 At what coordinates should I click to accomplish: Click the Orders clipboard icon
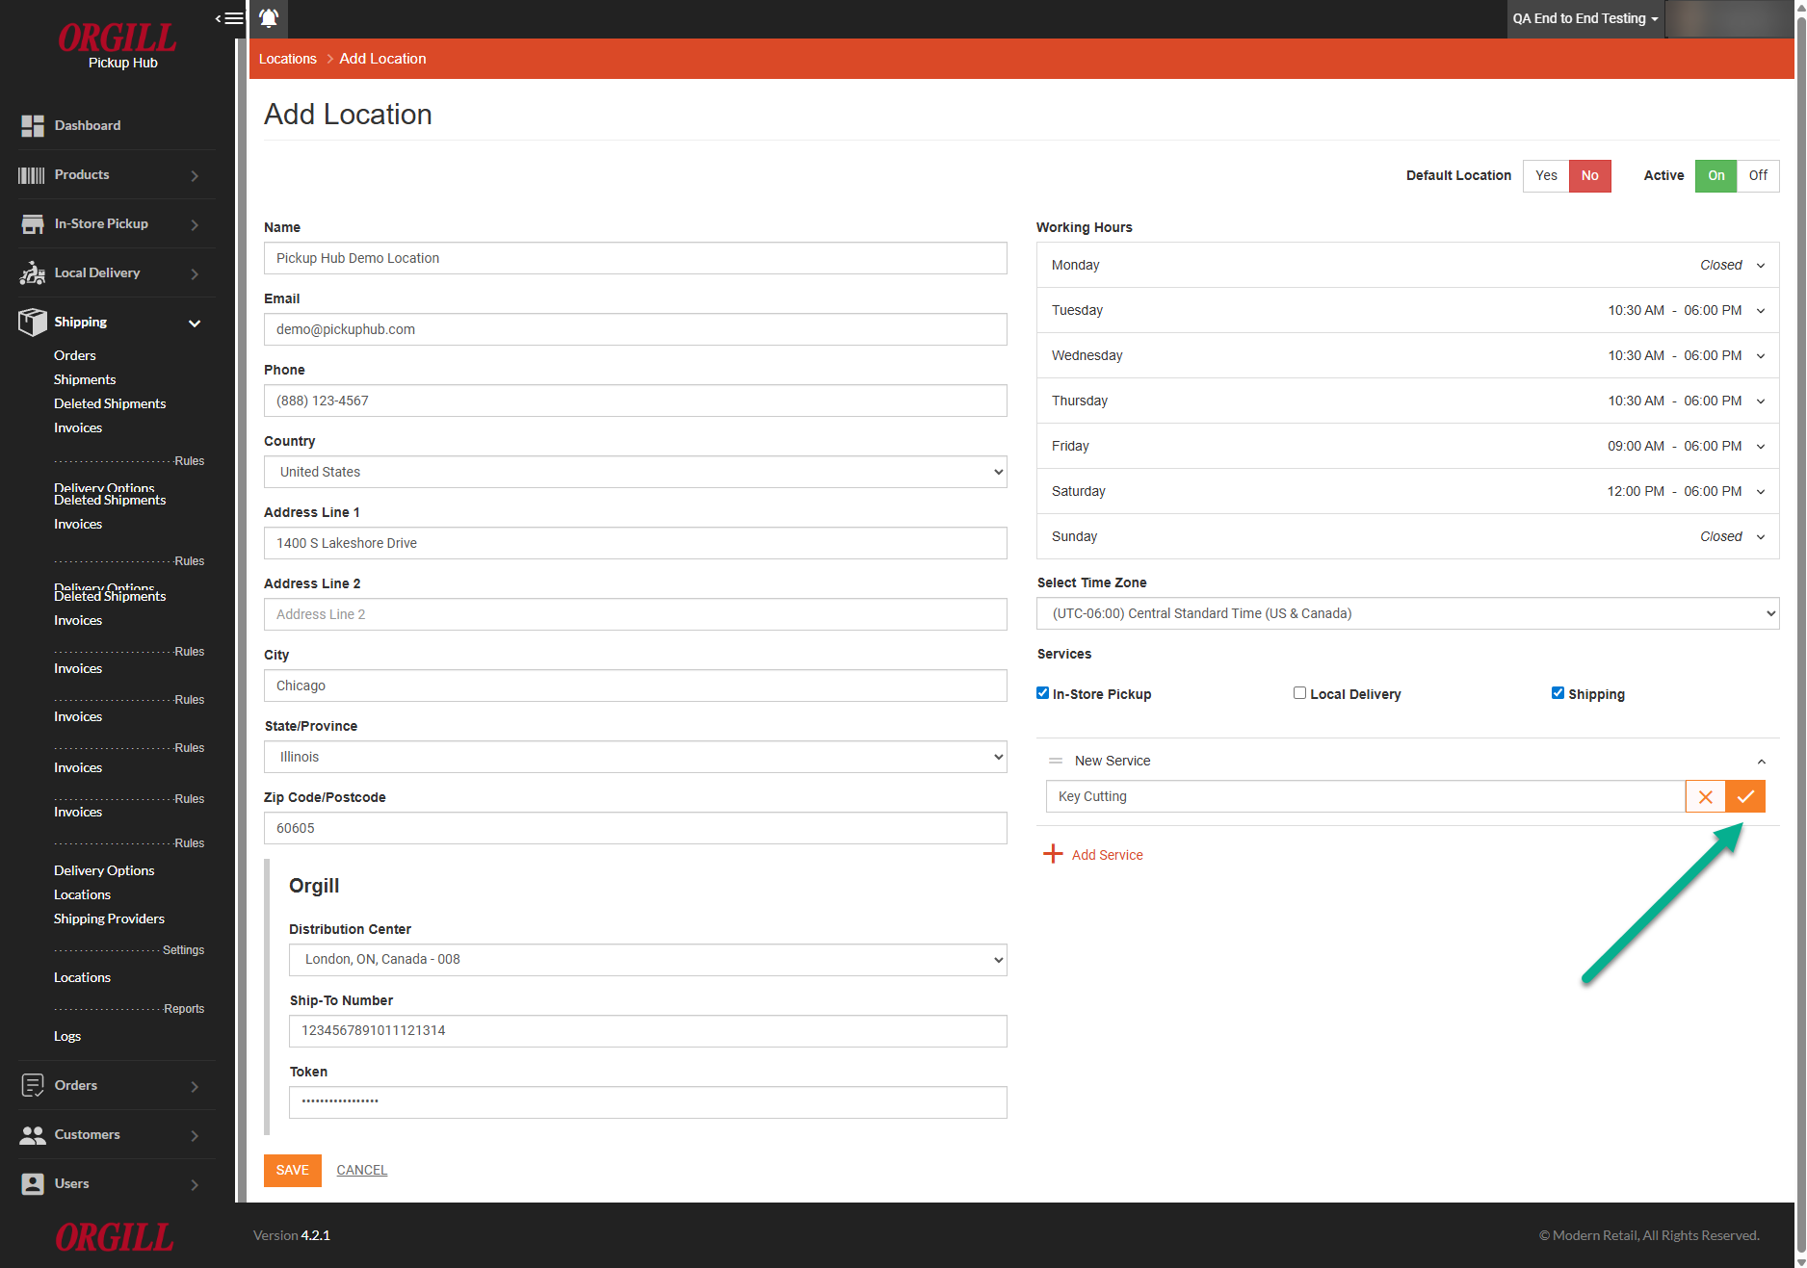33,1086
